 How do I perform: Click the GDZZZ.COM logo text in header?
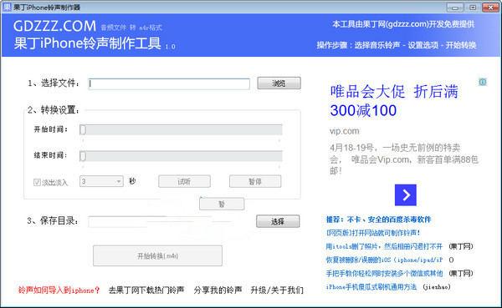pyautogui.click(x=54, y=26)
